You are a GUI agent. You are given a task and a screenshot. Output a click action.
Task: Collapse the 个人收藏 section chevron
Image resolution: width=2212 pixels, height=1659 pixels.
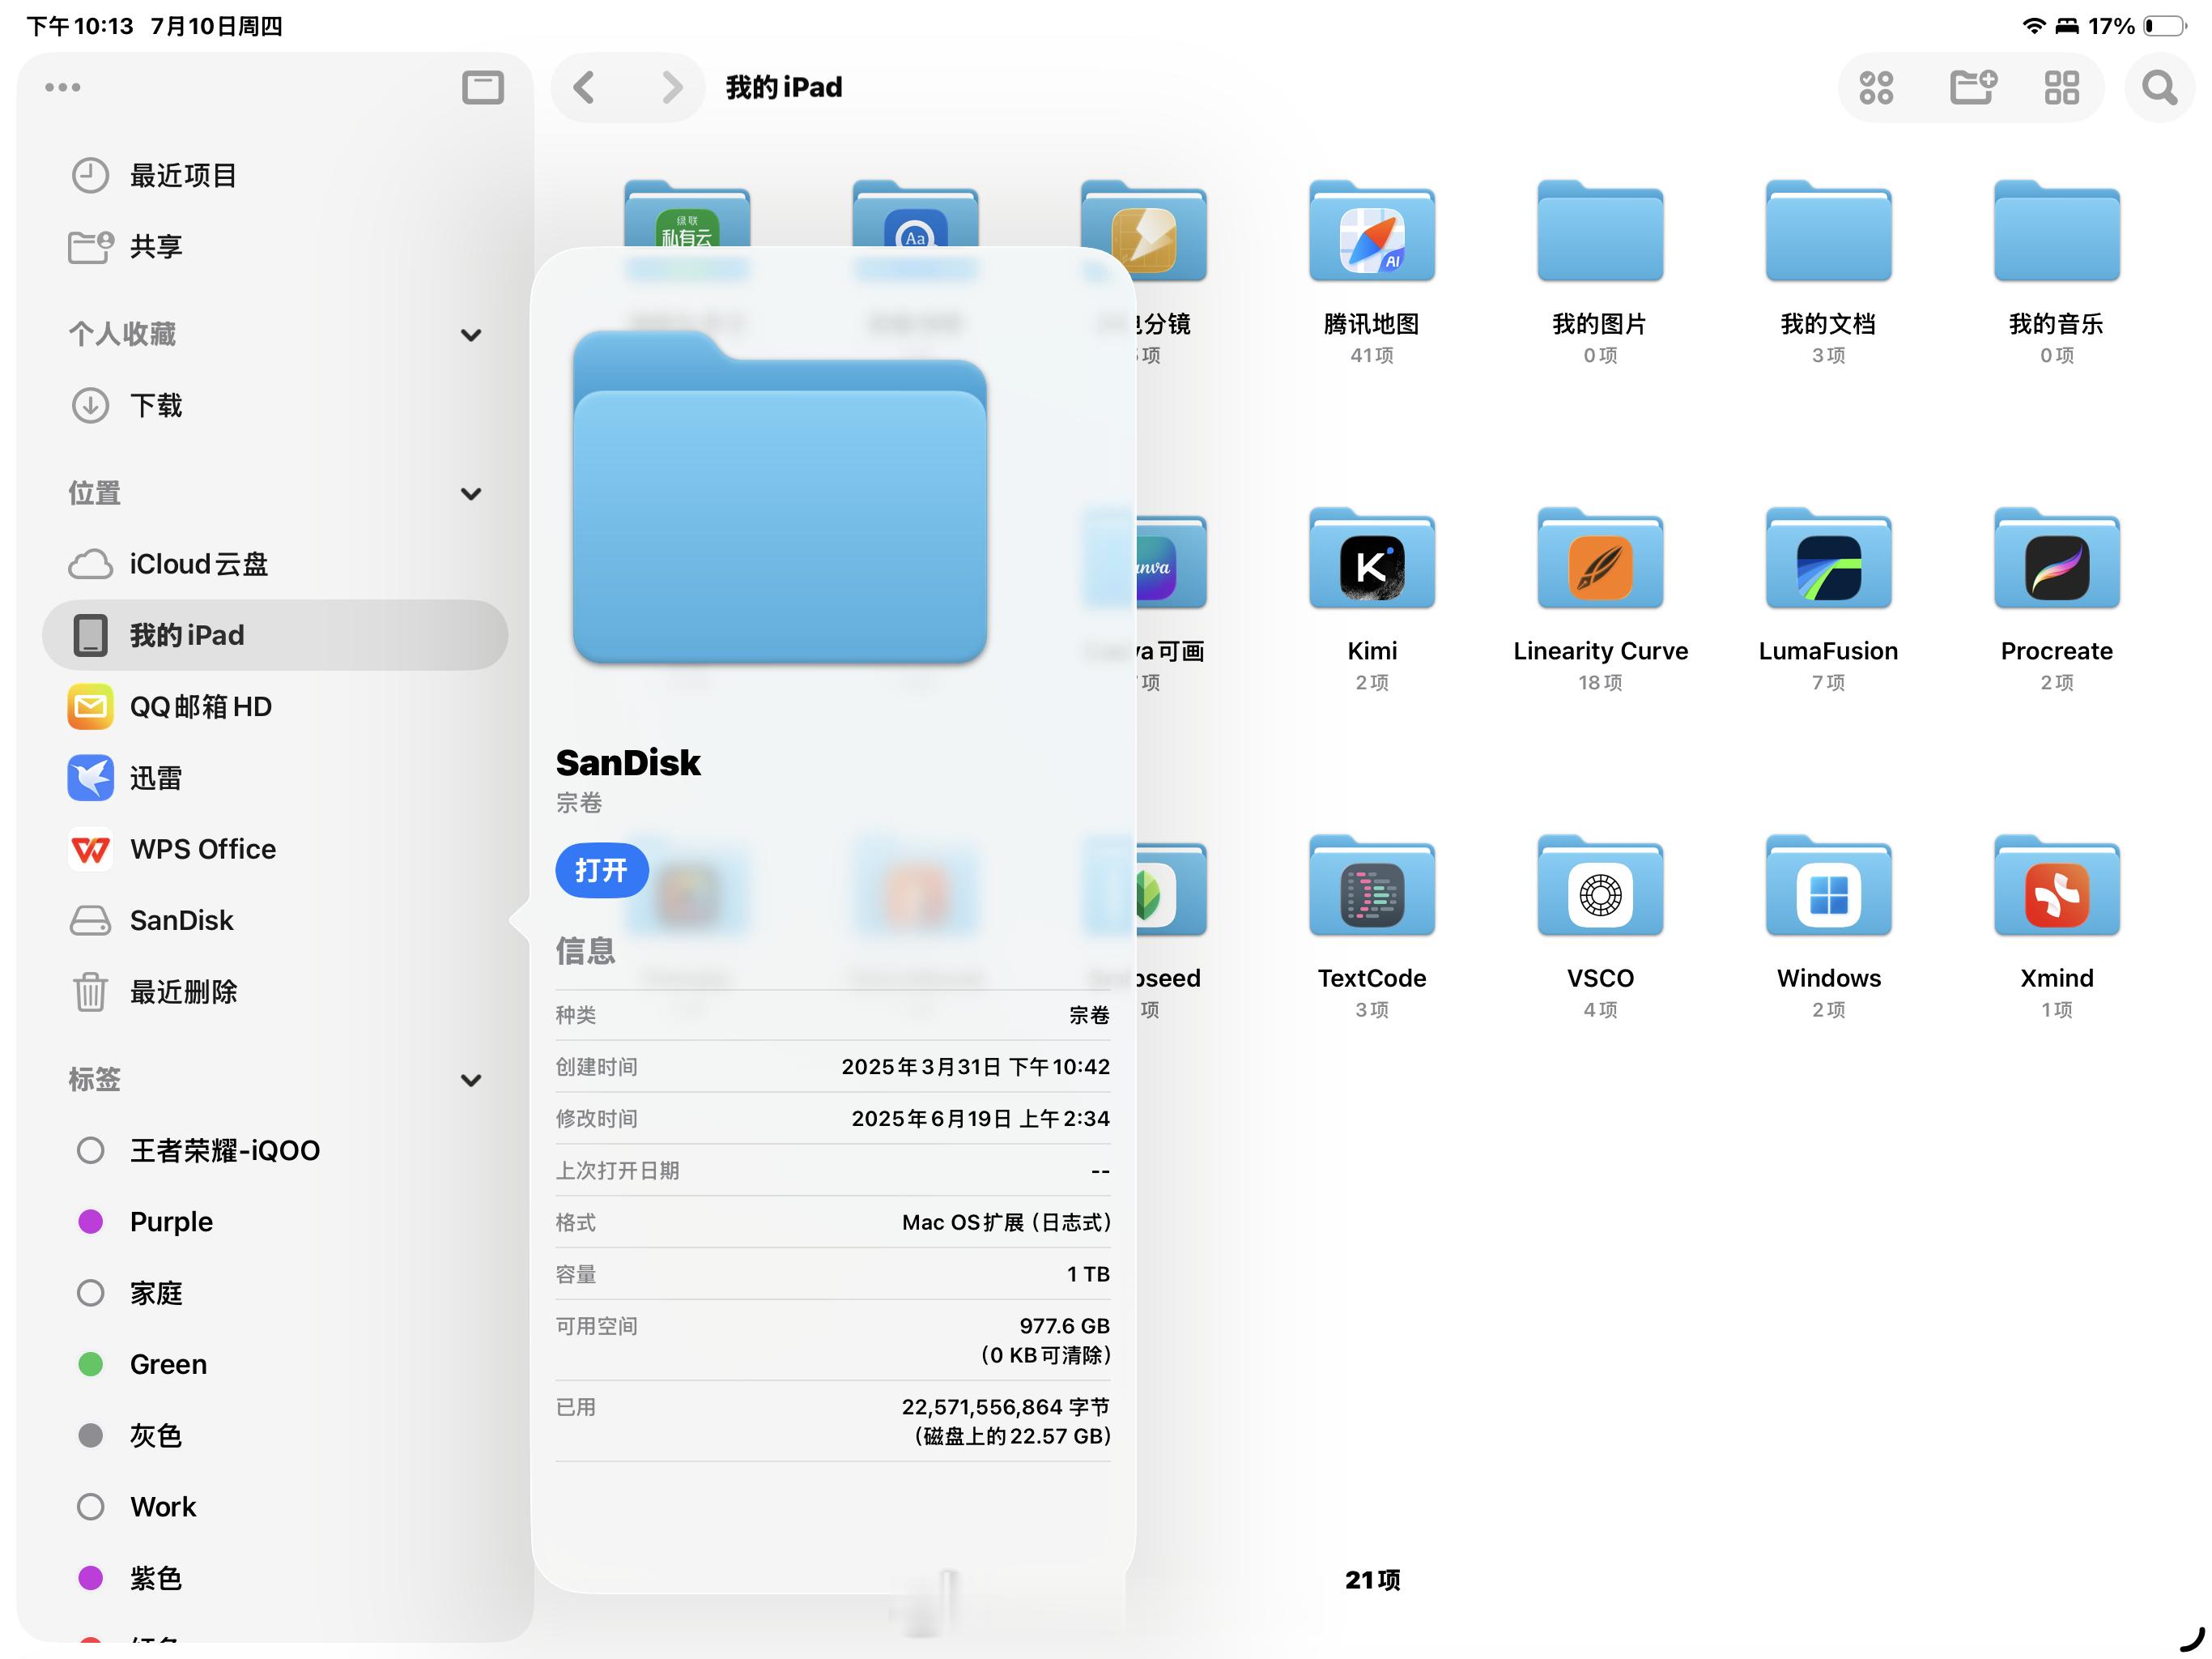(471, 335)
